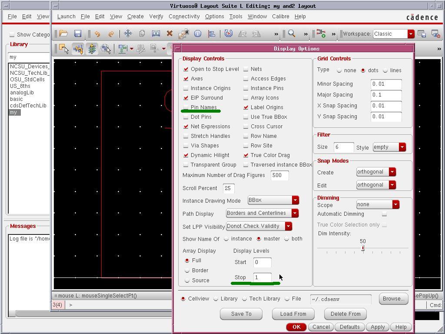This screenshot has height=334, width=445.
Task: Open the Verify menu
Action: tap(156, 17)
